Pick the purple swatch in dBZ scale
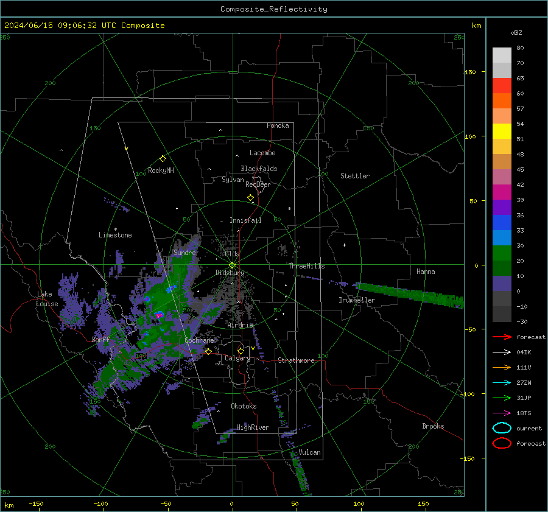This screenshot has width=548, height=512. [502, 208]
